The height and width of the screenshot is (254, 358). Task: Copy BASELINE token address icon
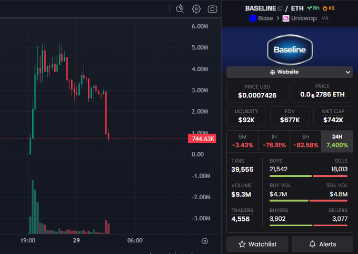coord(280,8)
